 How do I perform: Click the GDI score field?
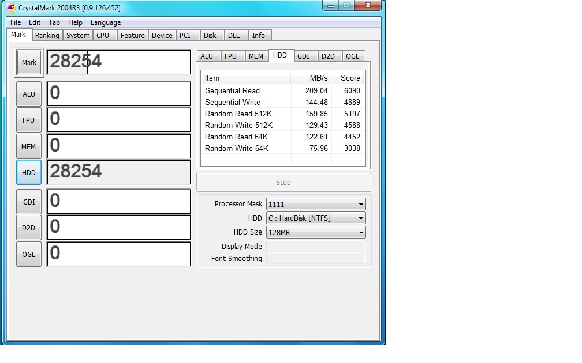click(119, 202)
